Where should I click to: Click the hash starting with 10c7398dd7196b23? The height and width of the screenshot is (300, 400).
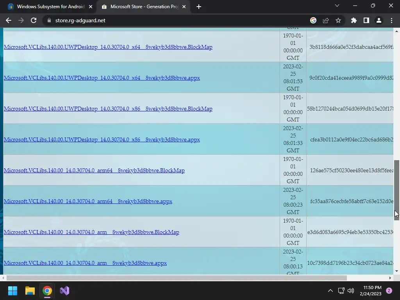[x=350, y=263]
